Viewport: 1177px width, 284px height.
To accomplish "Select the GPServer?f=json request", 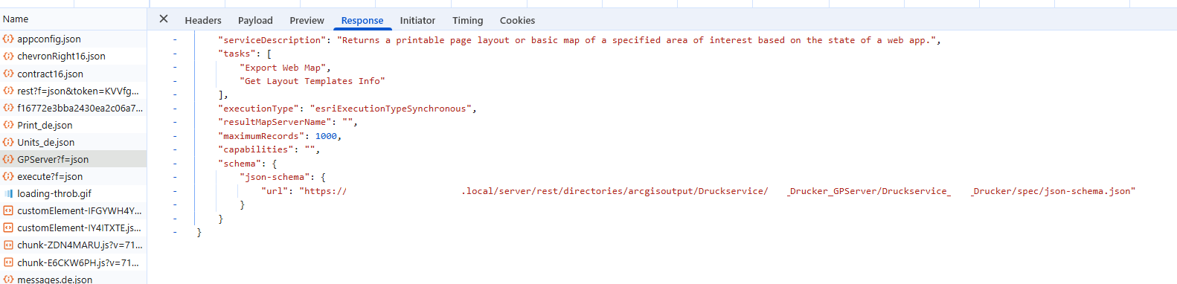I will (x=73, y=159).
